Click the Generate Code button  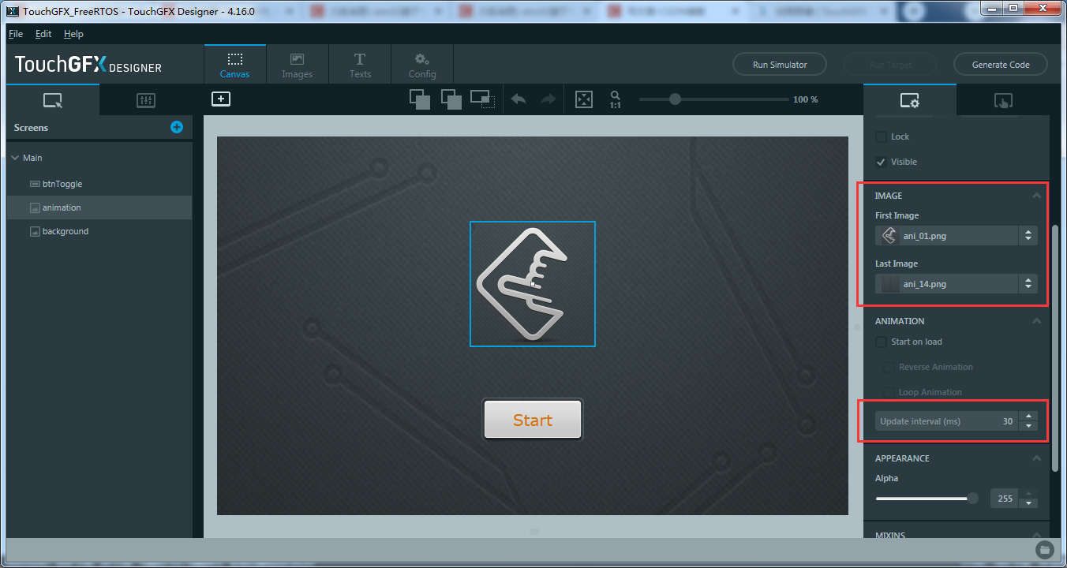(x=1001, y=65)
